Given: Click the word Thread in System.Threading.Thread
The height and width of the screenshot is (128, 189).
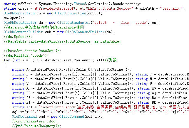Looking at the screenshot, I should tap(80, 4).
